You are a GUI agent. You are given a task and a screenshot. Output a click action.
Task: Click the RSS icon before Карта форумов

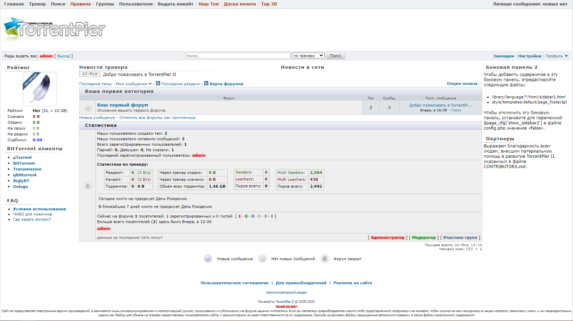(x=206, y=84)
